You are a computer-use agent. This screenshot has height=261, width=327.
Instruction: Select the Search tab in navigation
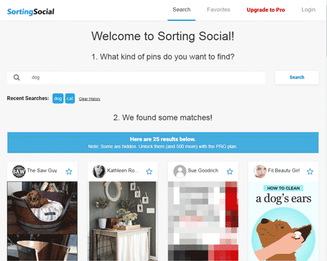click(181, 10)
